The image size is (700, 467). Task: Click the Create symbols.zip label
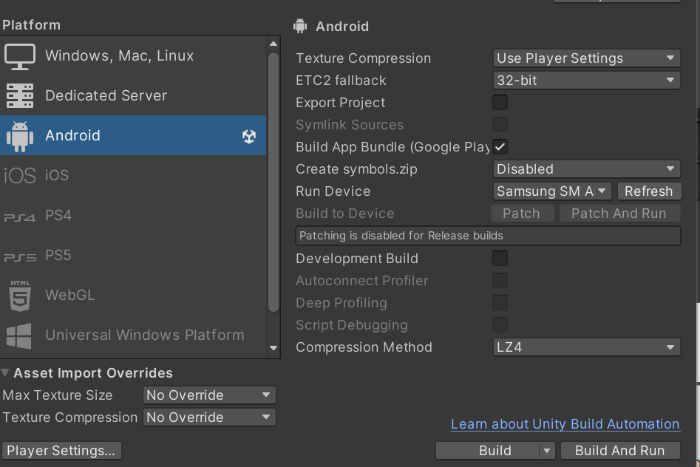357,169
